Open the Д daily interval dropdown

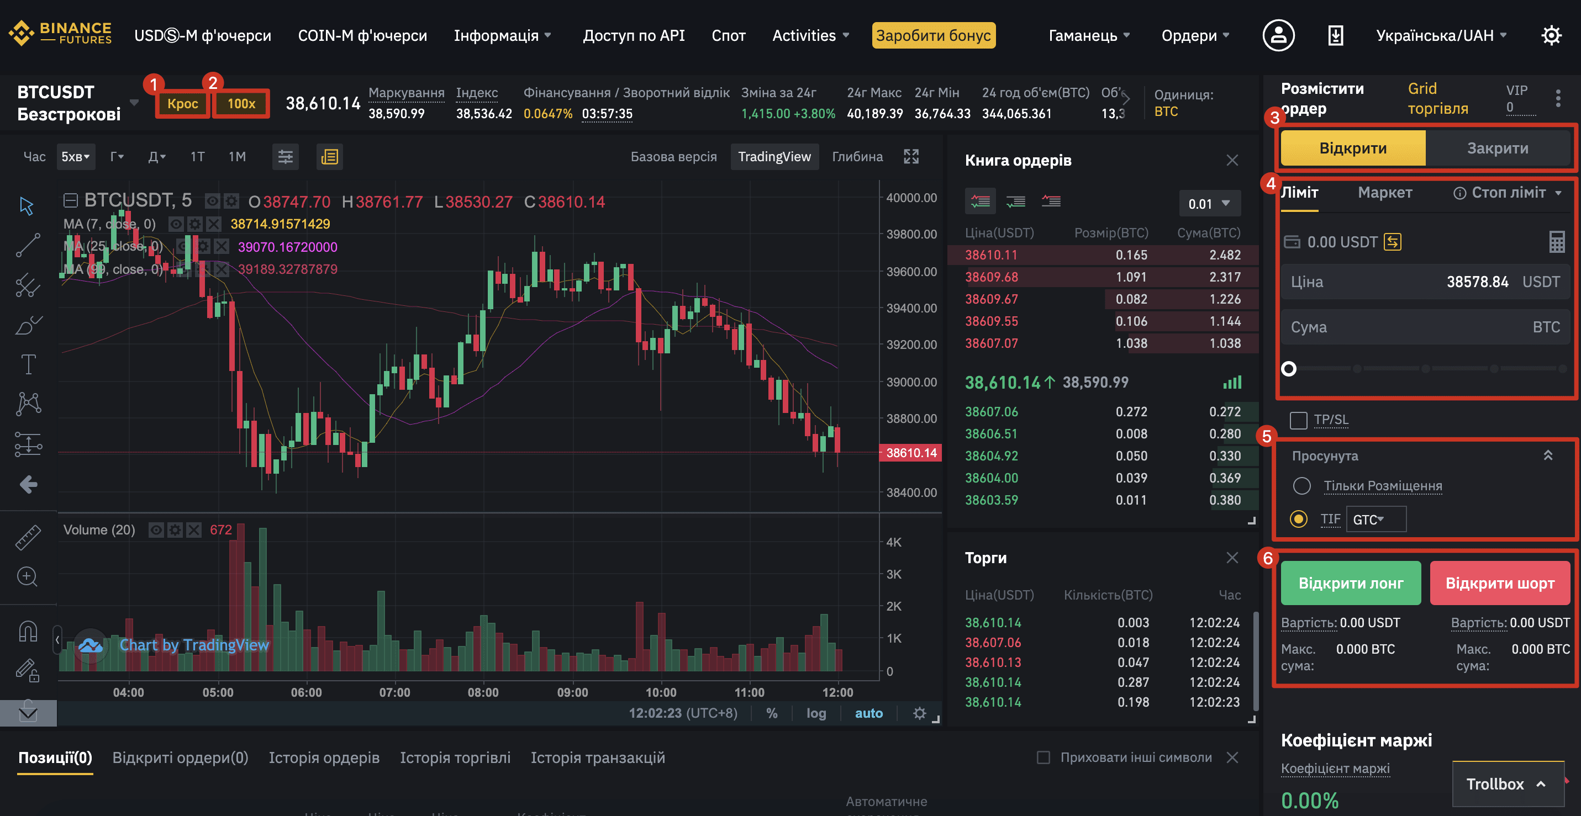pyautogui.click(x=156, y=157)
